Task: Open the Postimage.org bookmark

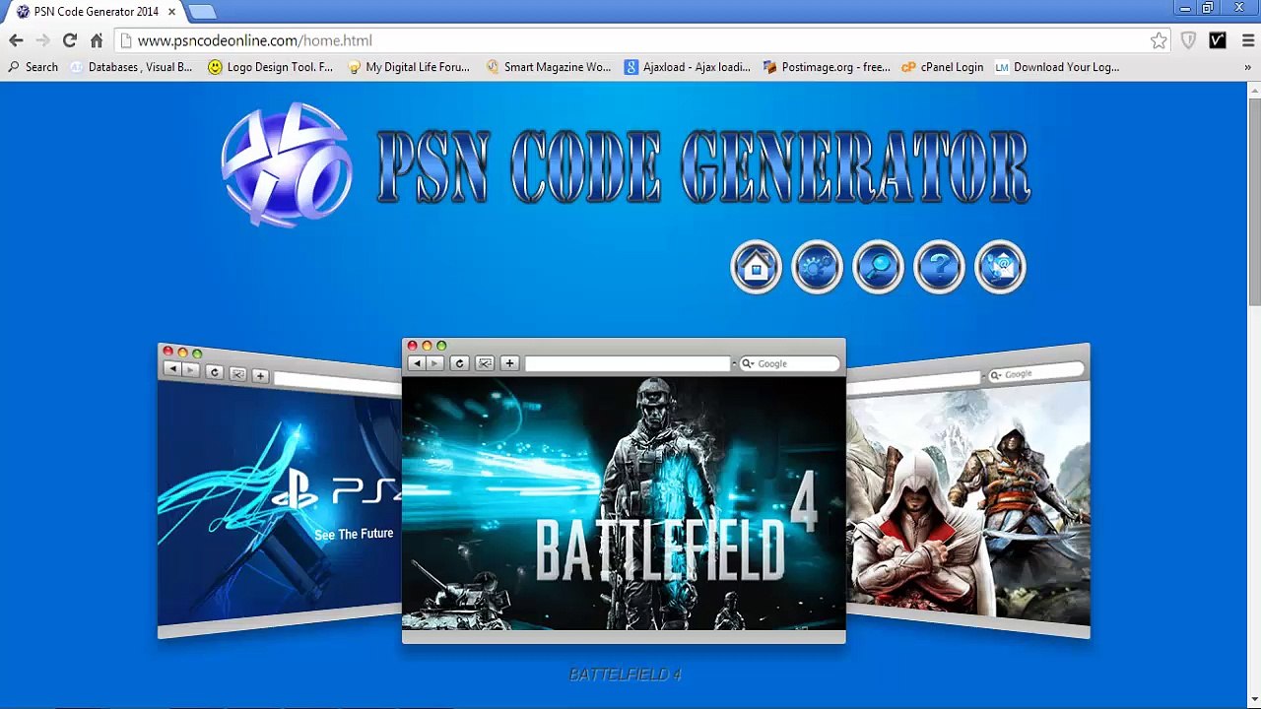Action: [827, 67]
